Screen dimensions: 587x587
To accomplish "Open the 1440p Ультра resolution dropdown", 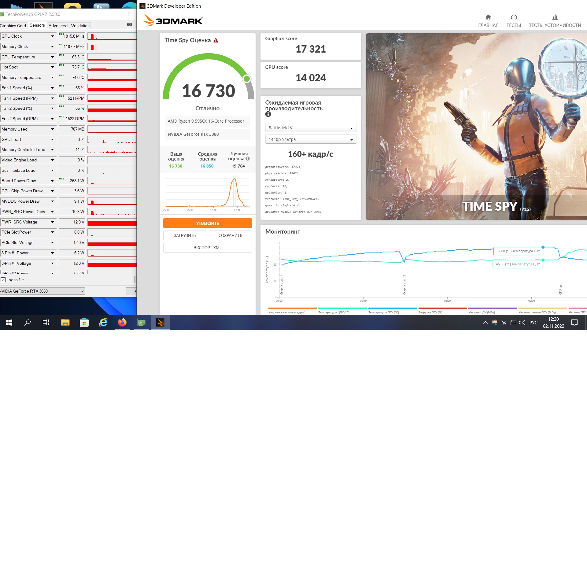I will coord(310,139).
